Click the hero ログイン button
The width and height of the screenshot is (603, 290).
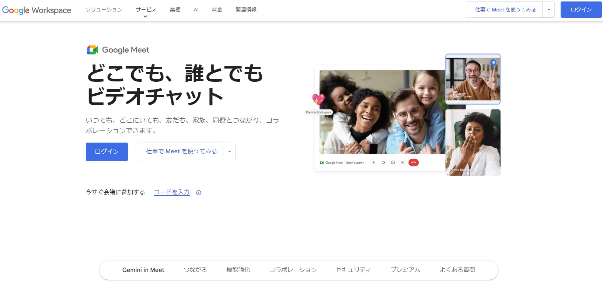(x=107, y=152)
